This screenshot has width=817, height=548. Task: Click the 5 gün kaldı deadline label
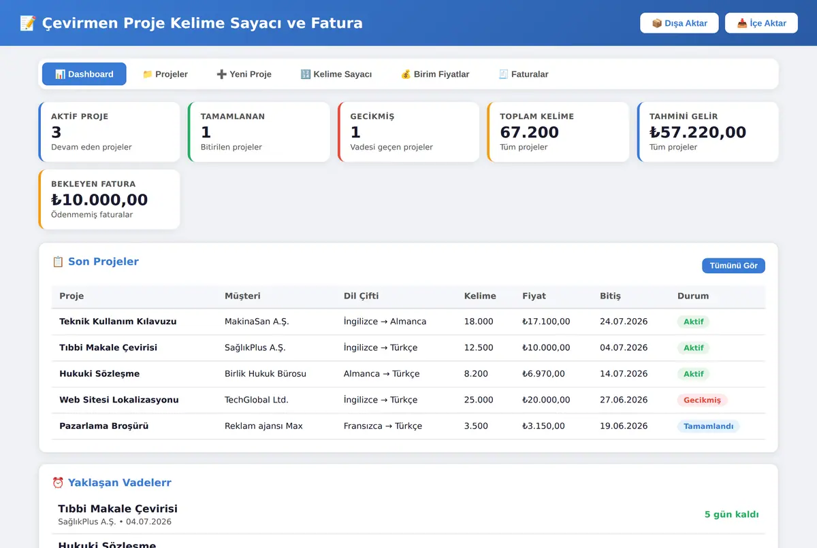point(731,515)
